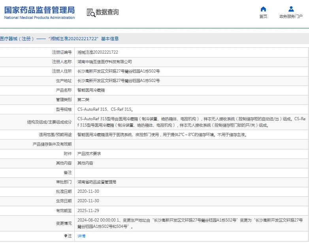This screenshot has height=244, width=309.
Task: Click the 国家药品监督管理局 logo
Action: (x=40, y=10)
